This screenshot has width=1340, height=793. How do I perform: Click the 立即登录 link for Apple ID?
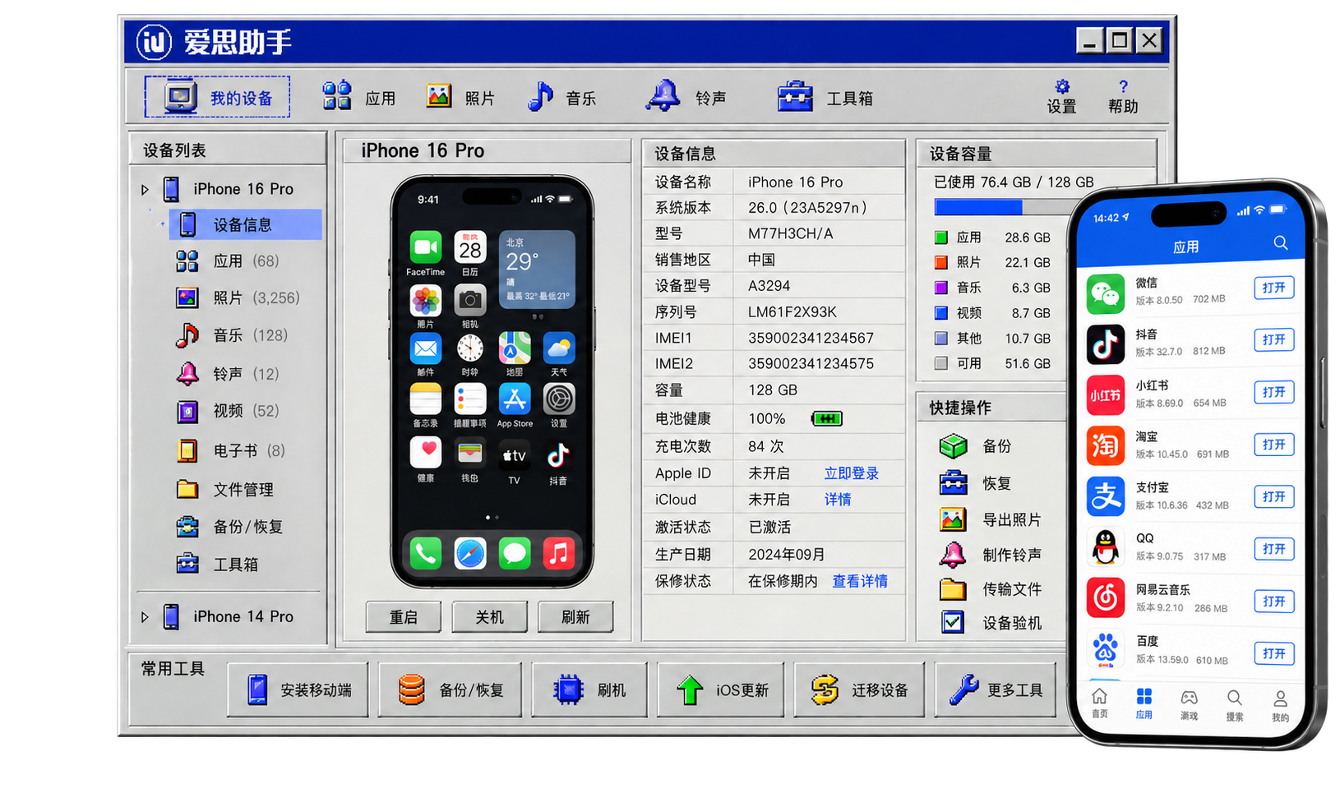point(852,473)
